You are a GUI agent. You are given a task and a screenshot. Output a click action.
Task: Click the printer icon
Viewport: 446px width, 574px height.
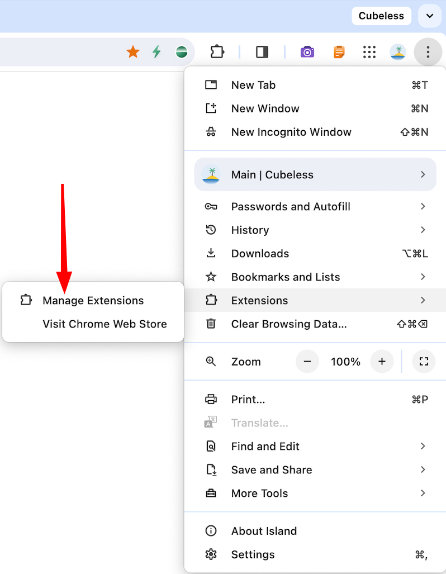211,399
